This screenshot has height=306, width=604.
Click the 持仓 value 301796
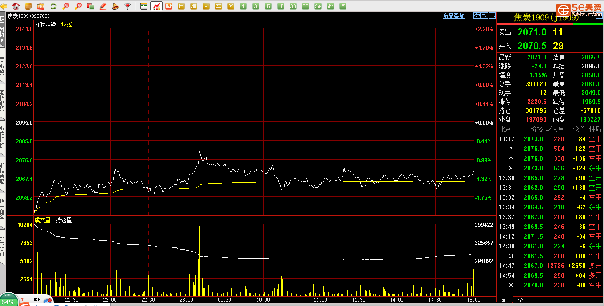click(536, 110)
